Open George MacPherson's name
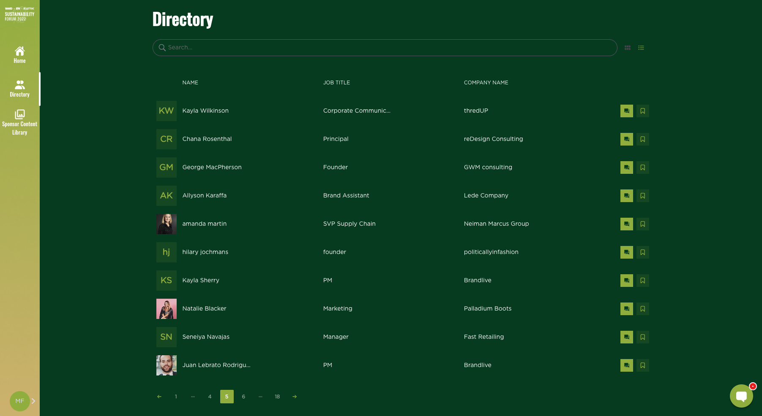 point(212,167)
